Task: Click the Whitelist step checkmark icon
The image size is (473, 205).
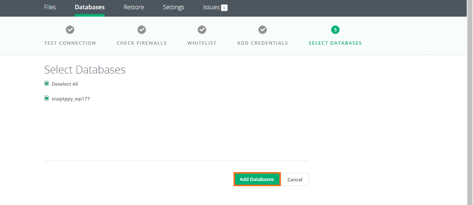Action: [202, 30]
